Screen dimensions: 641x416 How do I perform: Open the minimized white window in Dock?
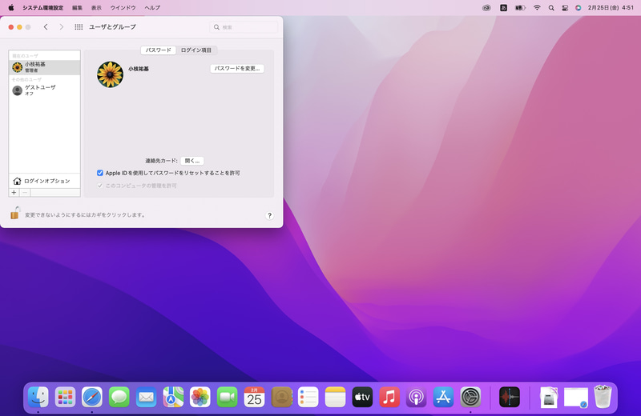click(576, 398)
